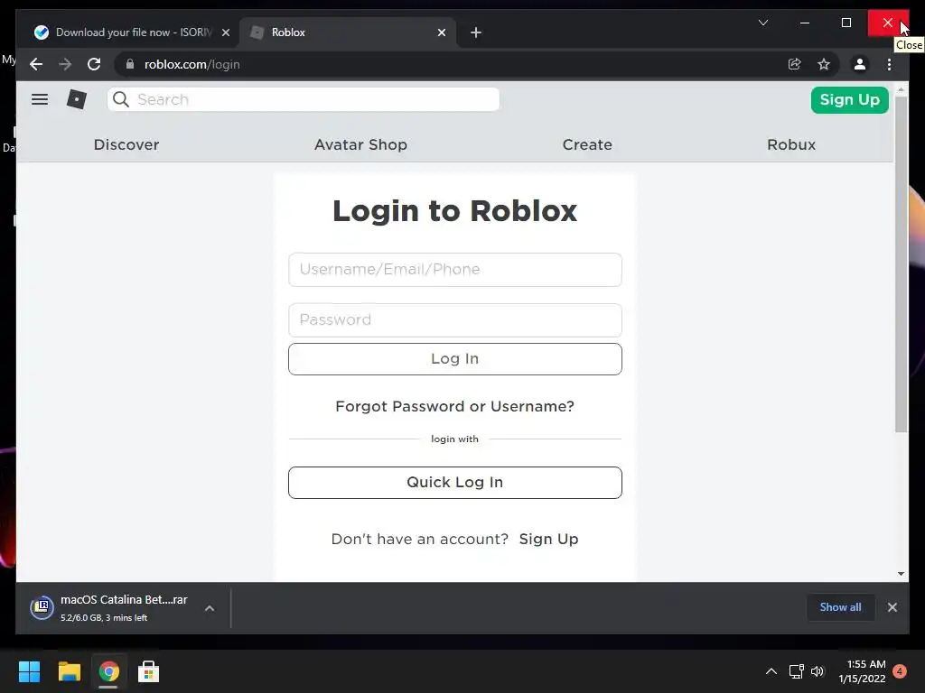Reload the Roblox login page

tap(94, 64)
